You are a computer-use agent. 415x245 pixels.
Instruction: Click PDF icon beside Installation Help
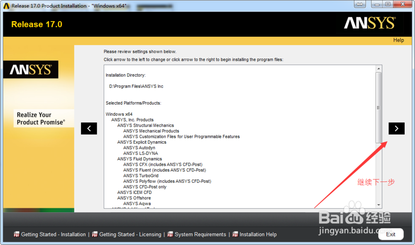click(x=235, y=234)
